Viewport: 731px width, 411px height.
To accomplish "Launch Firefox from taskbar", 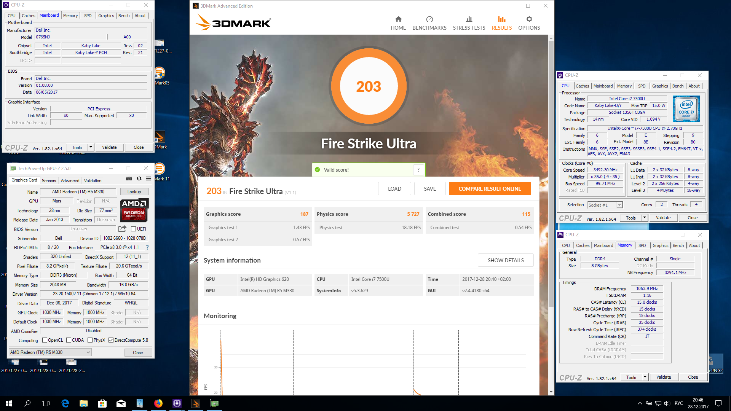I will pyautogui.click(x=158, y=403).
